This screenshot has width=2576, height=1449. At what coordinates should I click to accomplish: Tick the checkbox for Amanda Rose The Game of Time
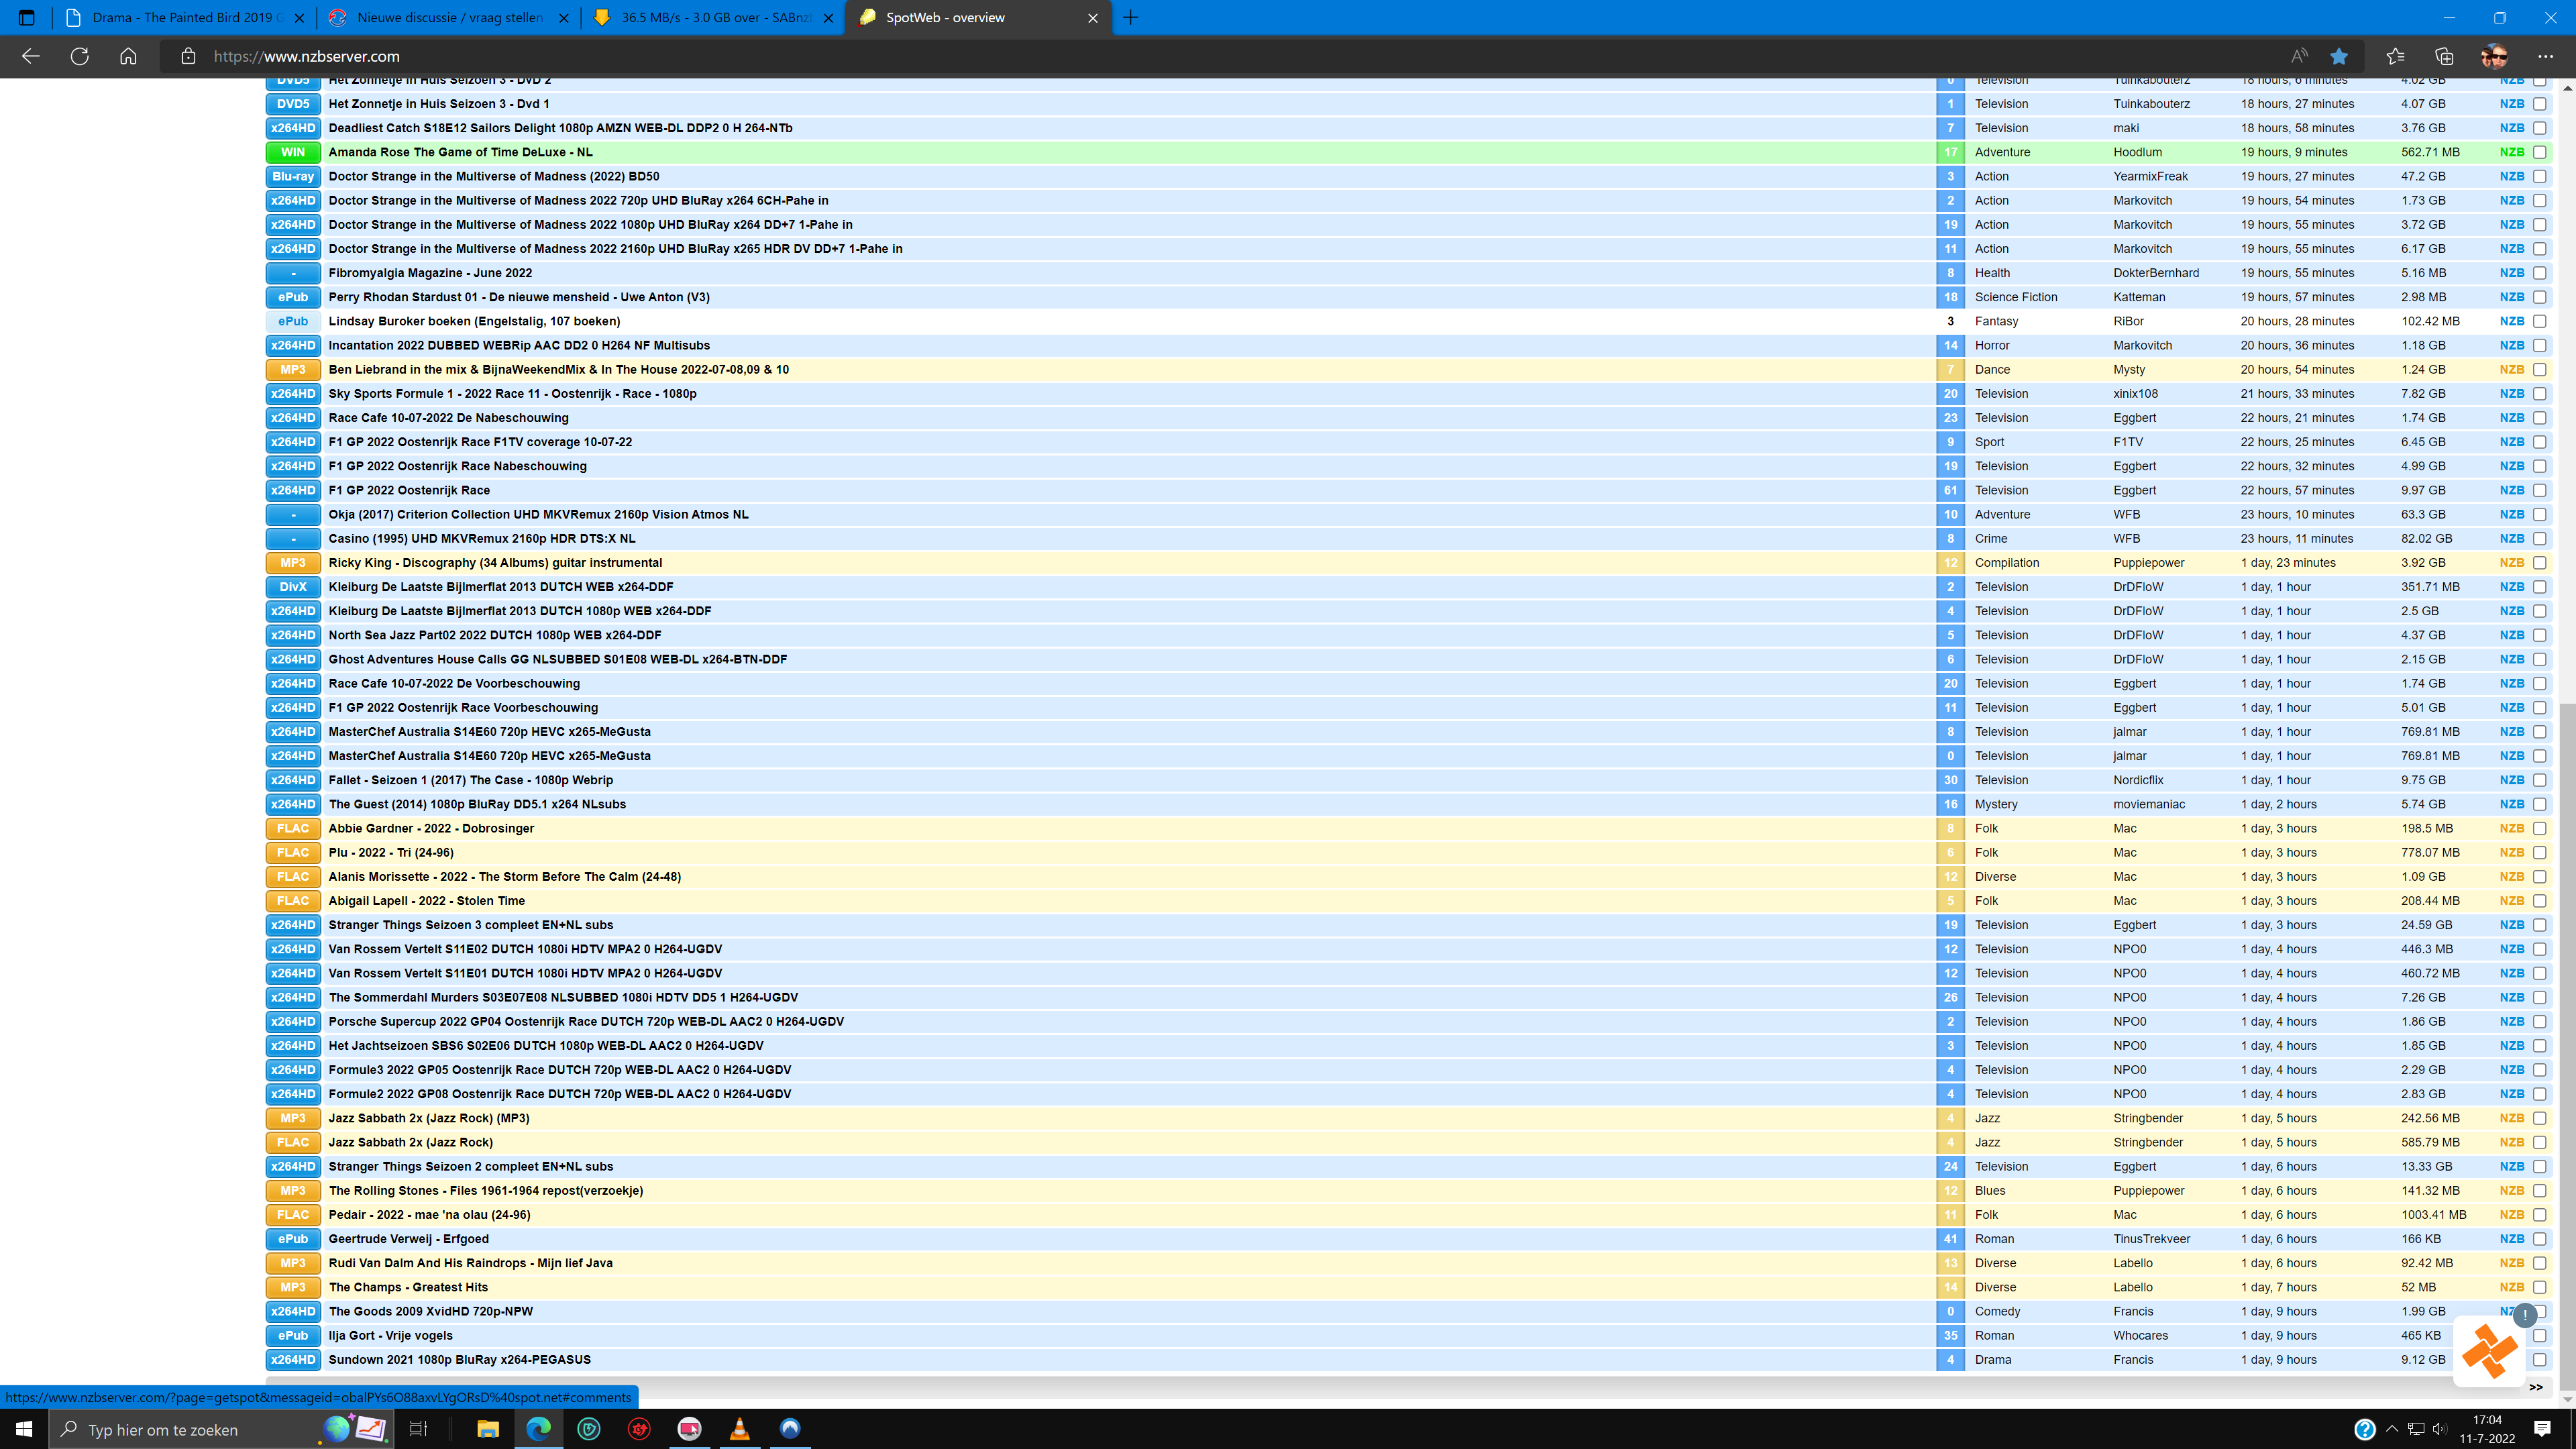coord(2539,152)
